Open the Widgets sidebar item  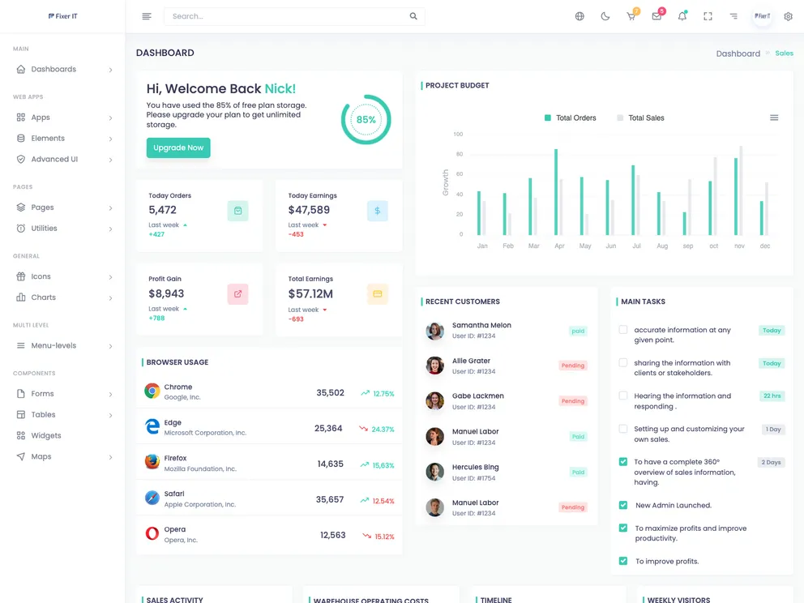[46, 436]
